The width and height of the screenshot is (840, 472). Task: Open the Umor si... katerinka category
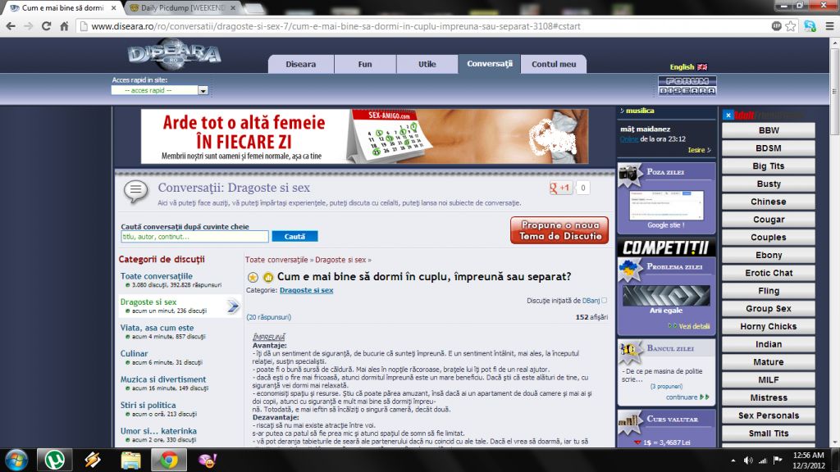[x=158, y=431]
